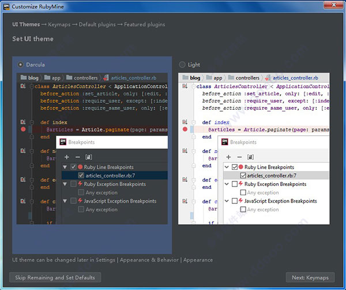Collapse JavaScript Exception Breakpoints in Darcula preview
Viewport: 346px width, 290px height.
coord(65,201)
